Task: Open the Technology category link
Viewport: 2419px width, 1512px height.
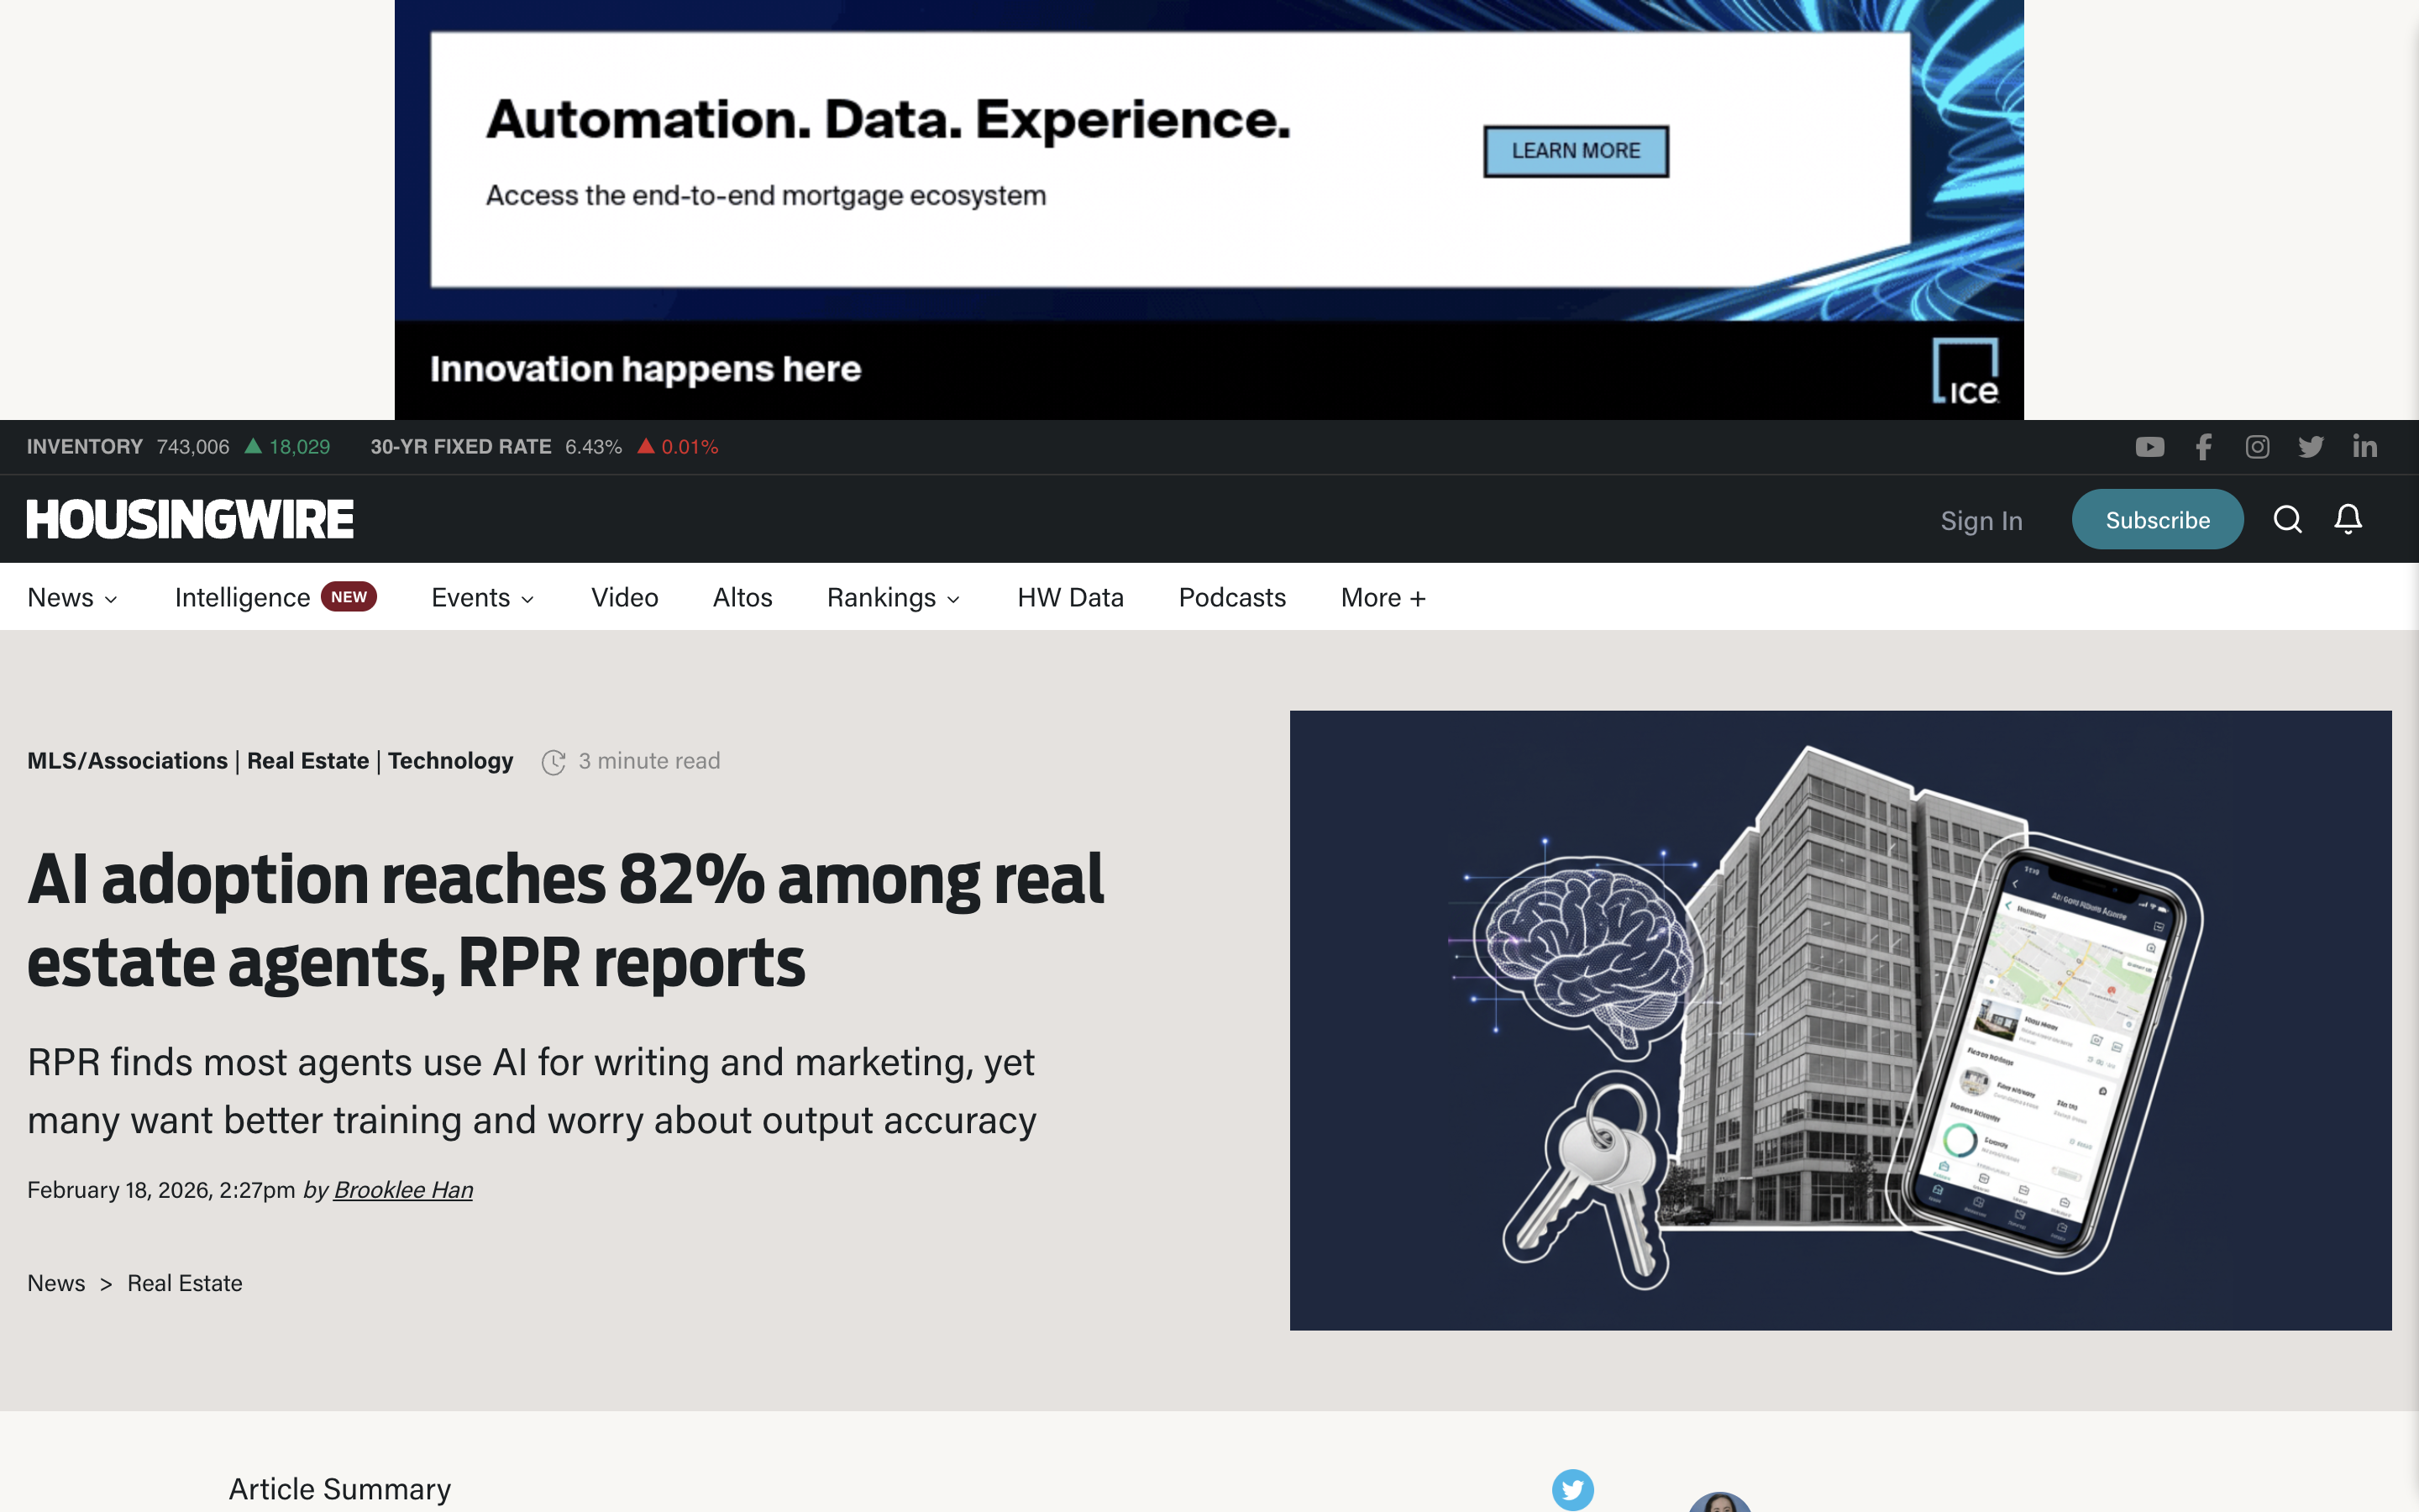Action: point(451,761)
